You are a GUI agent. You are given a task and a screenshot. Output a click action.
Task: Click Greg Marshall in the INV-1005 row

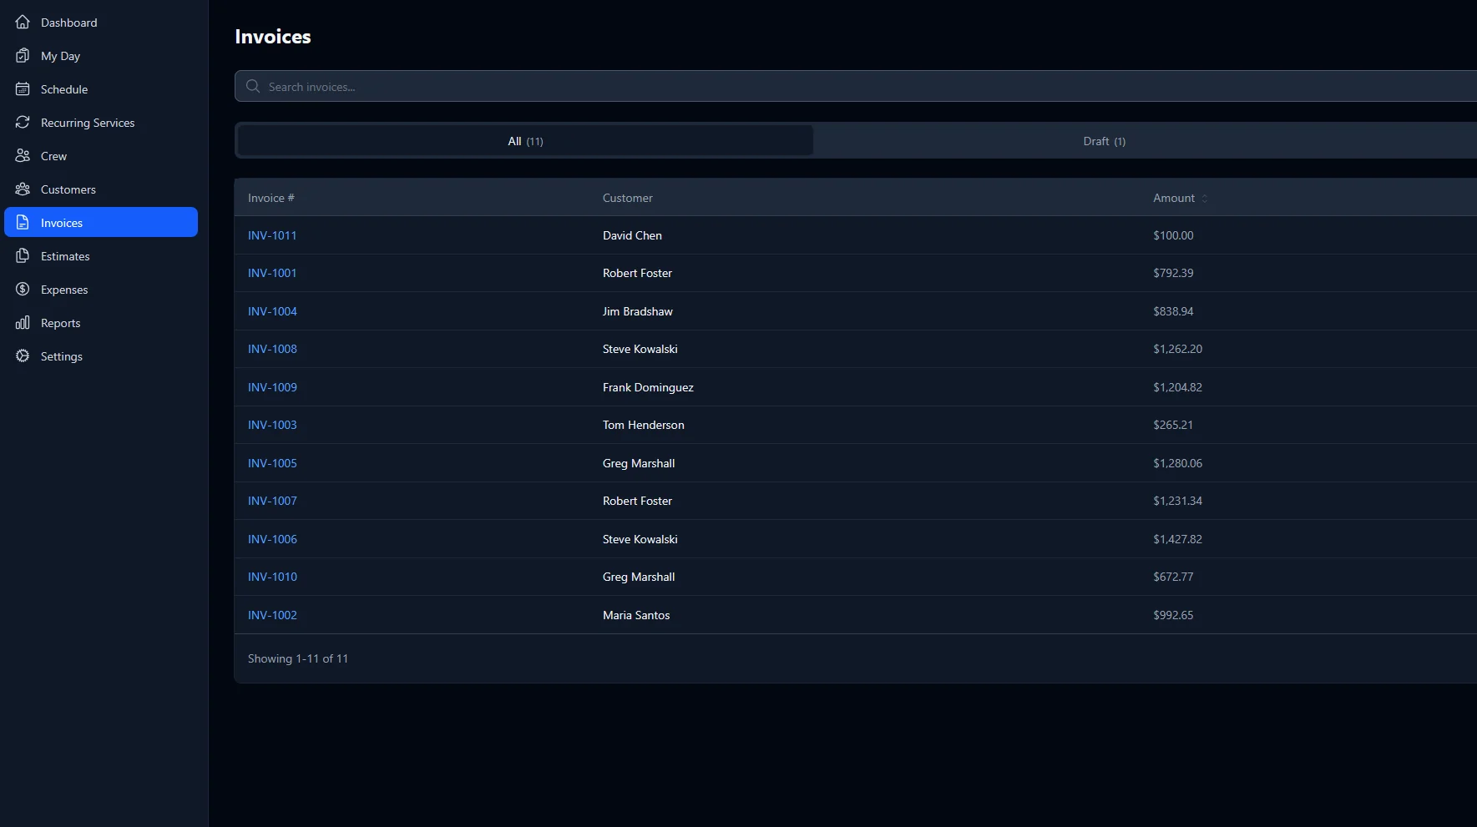639,463
